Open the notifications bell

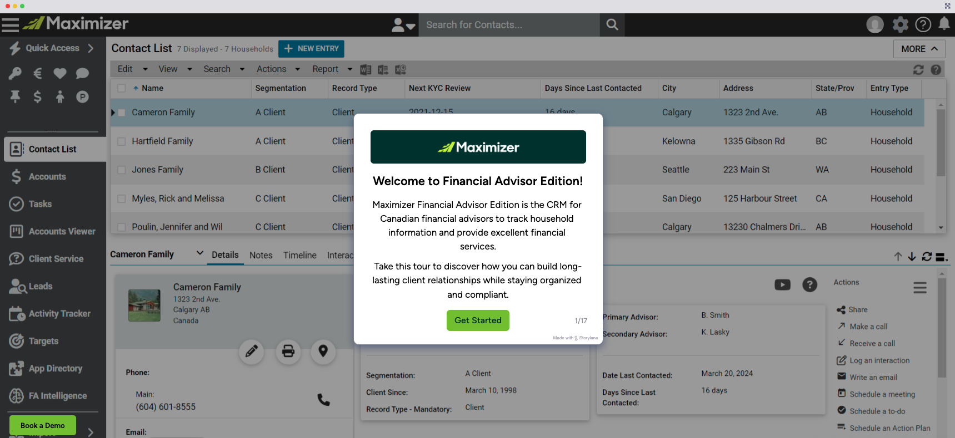tap(944, 24)
